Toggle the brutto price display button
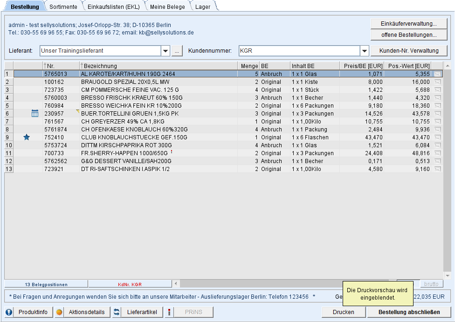The width and height of the screenshot is (455, 322). coord(432,284)
